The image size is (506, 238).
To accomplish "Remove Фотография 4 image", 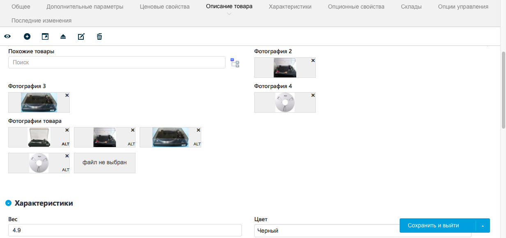I will 313,95.
